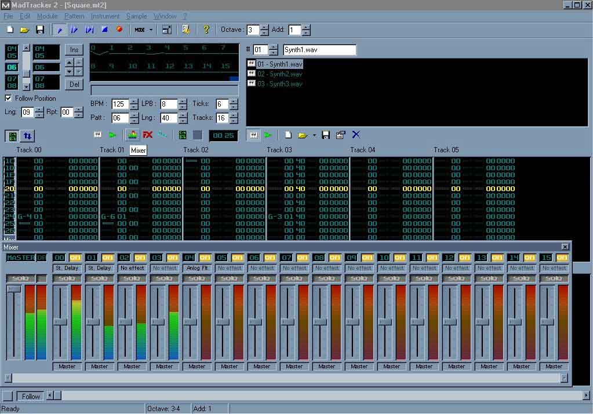Enable Solo on mixer track 02

(x=132, y=279)
